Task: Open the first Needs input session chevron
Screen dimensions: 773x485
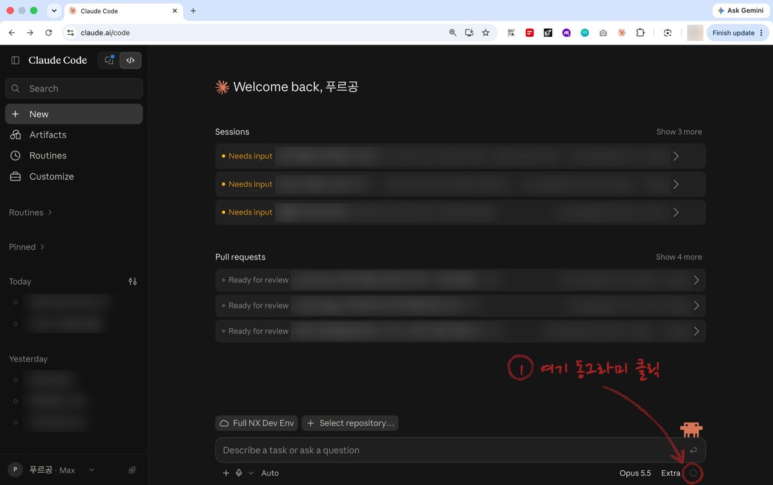Action: (x=676, y=156)
